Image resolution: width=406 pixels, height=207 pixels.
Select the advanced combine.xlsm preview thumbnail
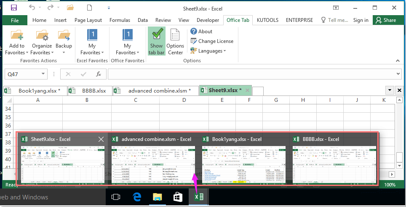click(x=153, y=165)
